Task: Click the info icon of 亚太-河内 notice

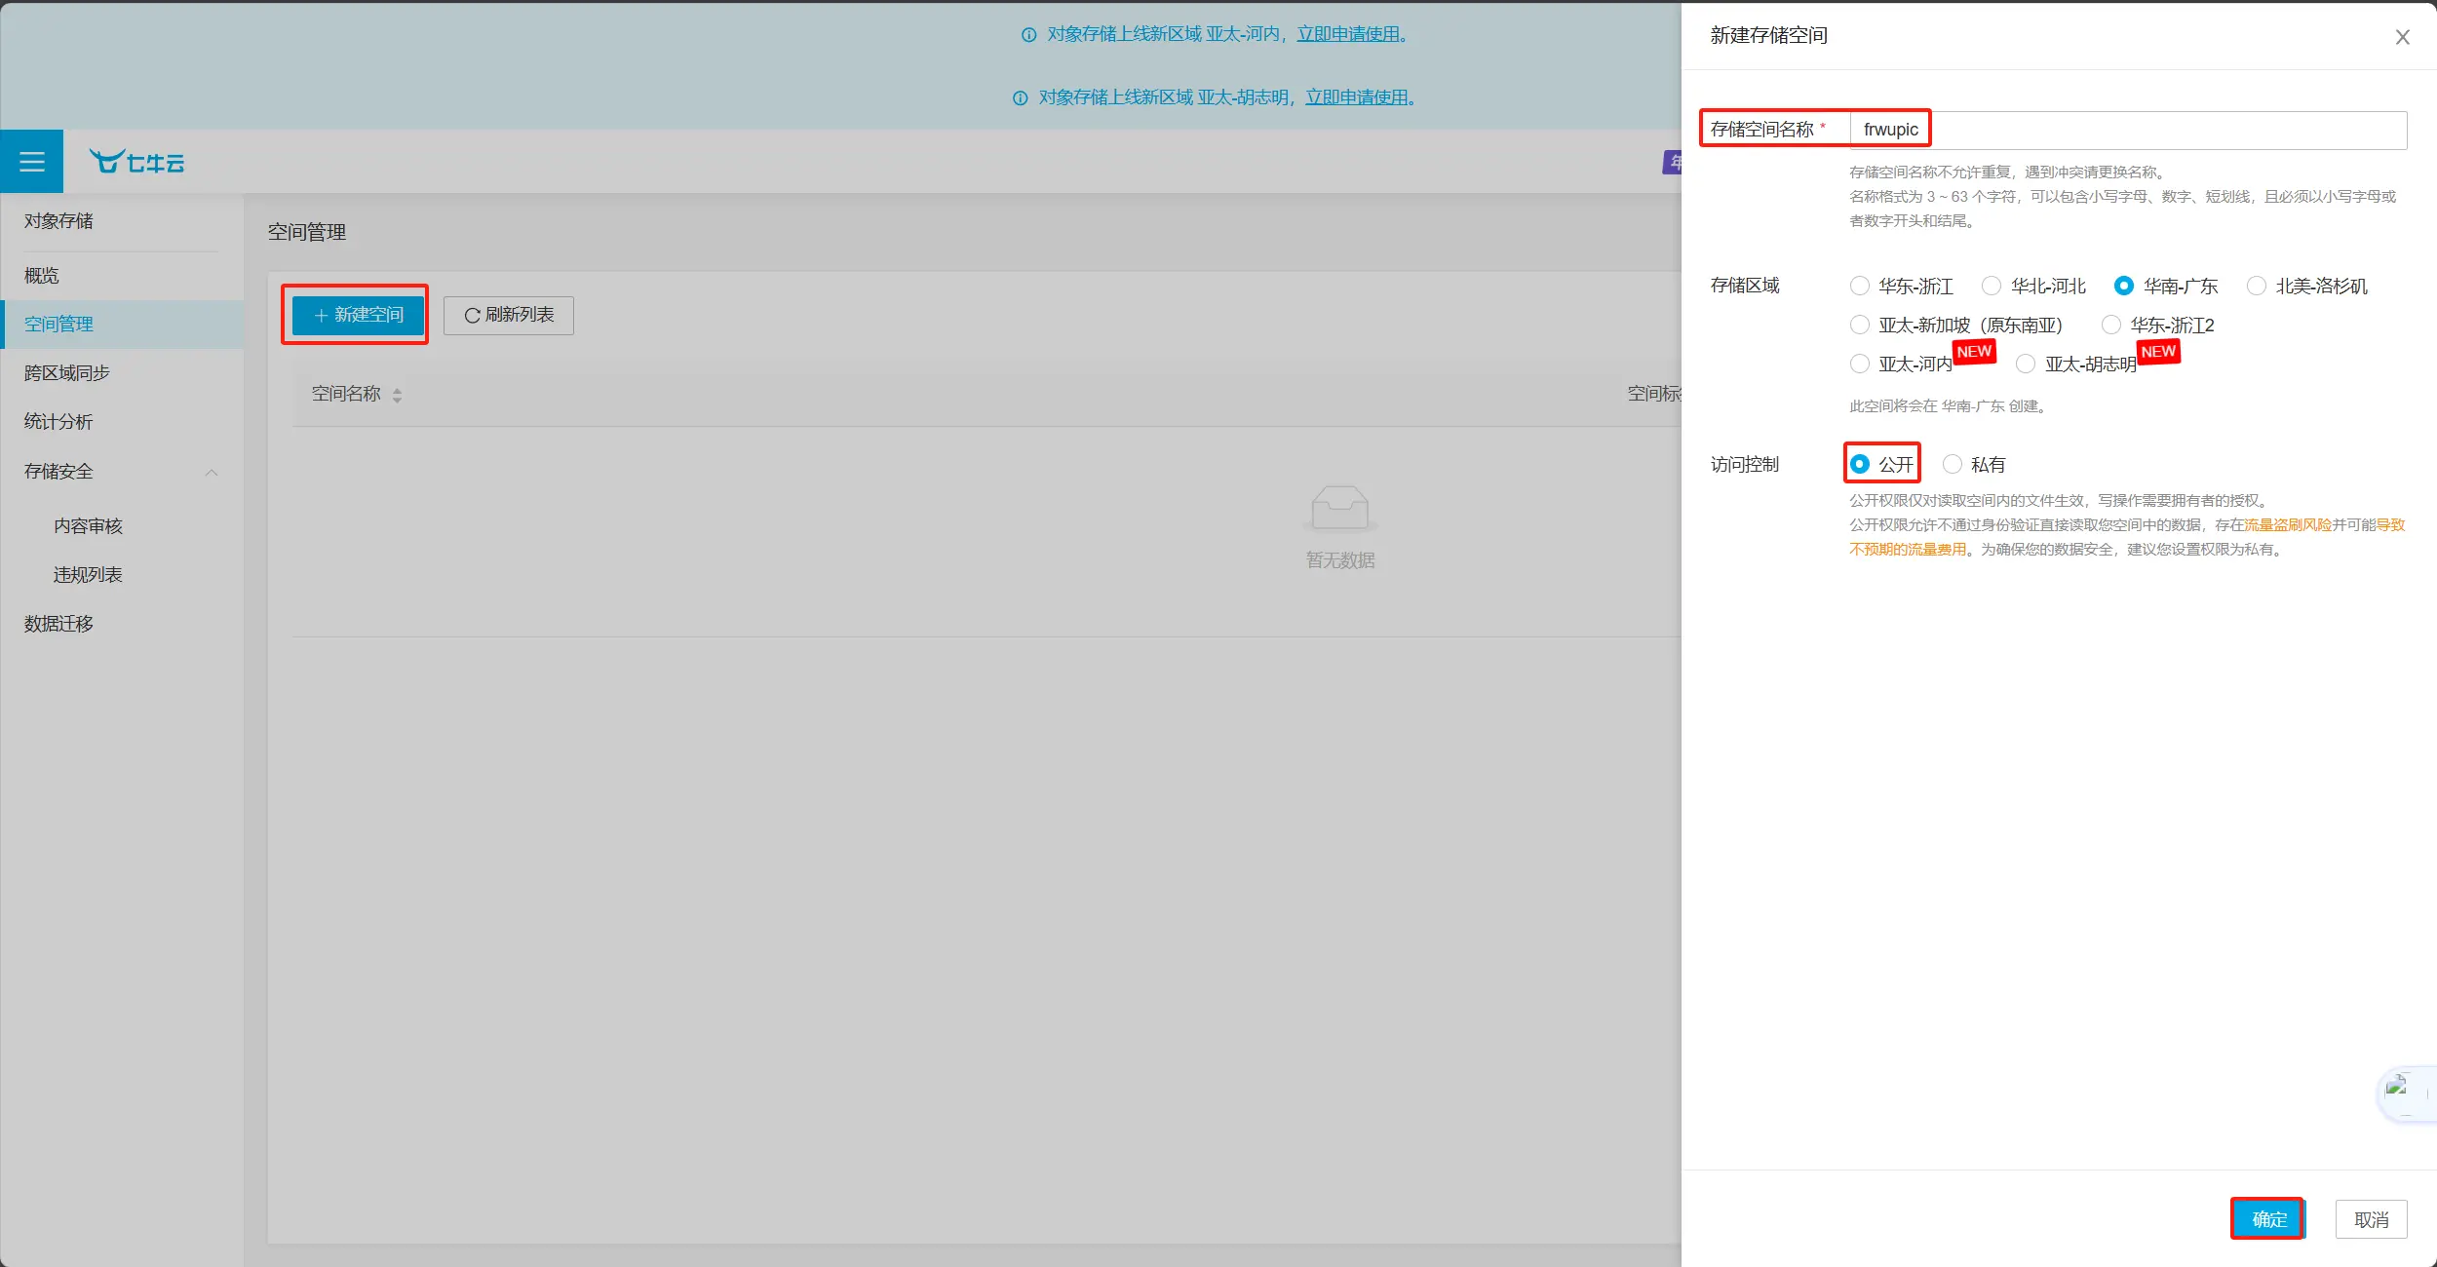Action: tap(1028, 35)
